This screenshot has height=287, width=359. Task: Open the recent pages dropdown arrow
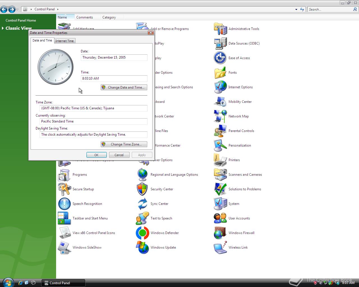[17, 10]
